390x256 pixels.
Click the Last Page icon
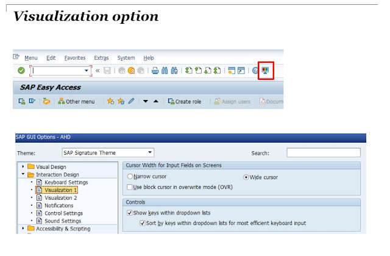coord(217,71)
